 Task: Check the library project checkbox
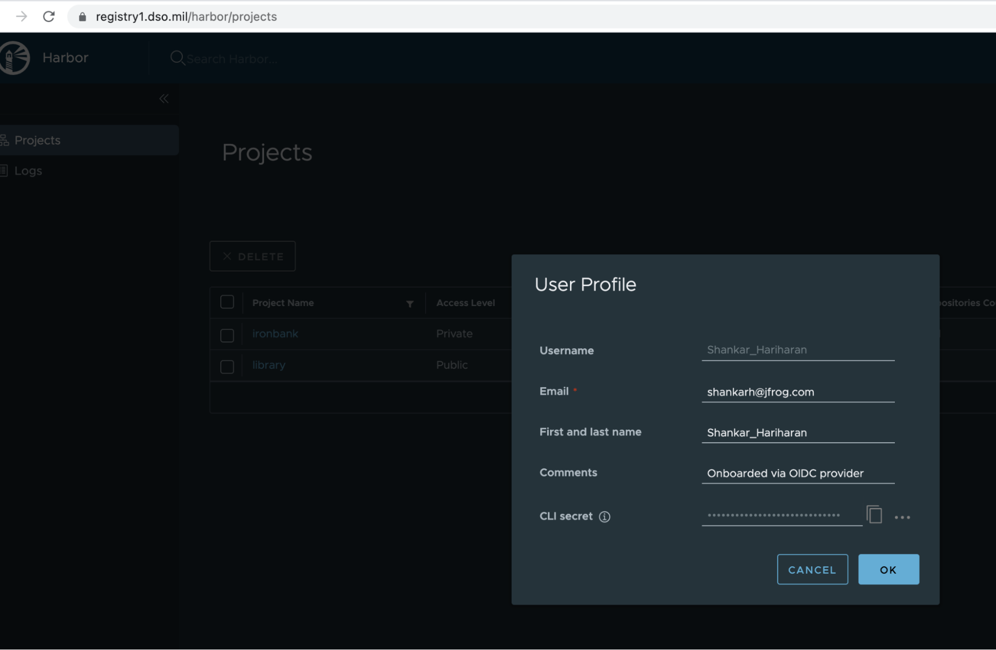[x=227, y=366]
